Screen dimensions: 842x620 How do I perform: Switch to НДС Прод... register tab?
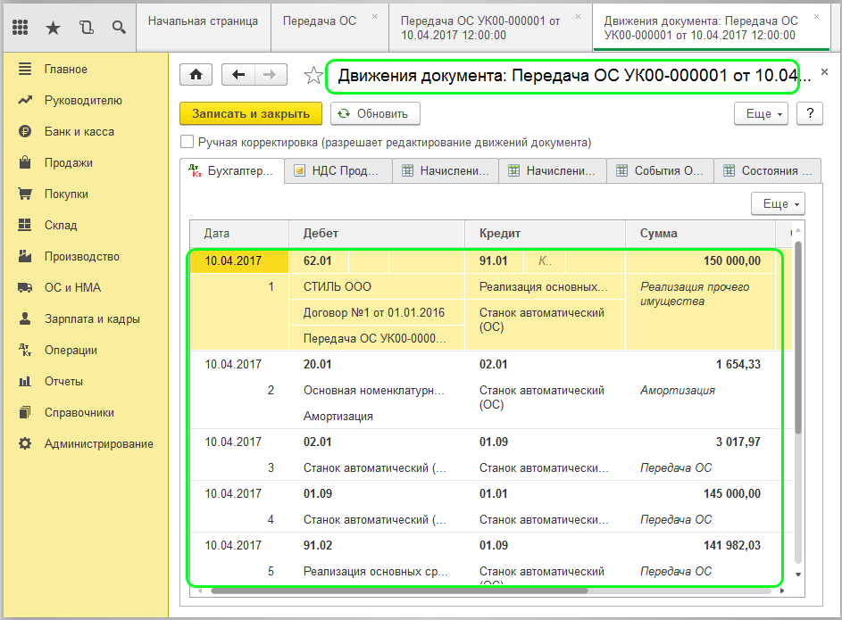point(338,170)
